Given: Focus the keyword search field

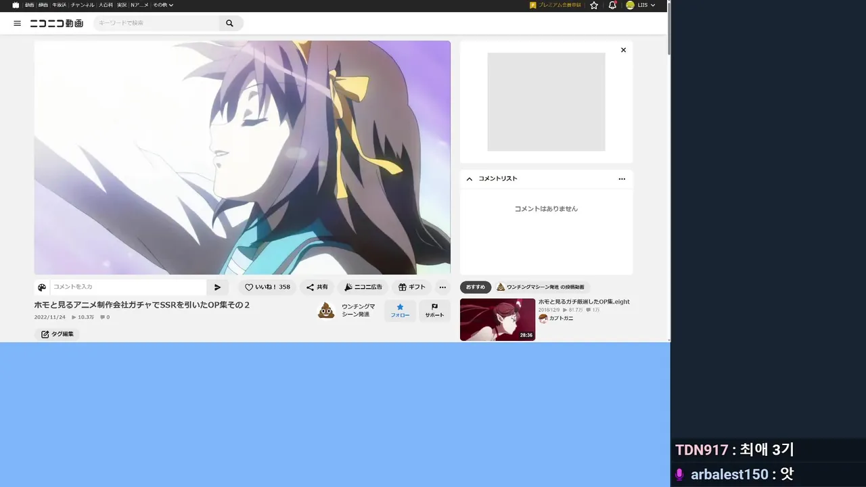Looking at the screenshot, I should coord(156,23).
